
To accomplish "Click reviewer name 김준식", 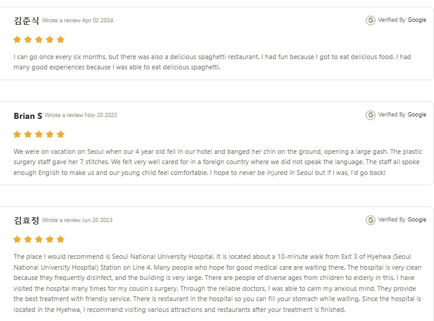I will tap(27, 21).
